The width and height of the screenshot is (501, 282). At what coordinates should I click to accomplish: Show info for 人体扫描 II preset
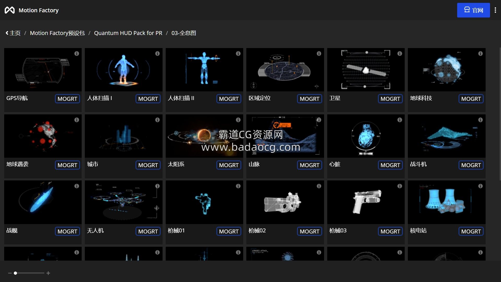(x=238, y=54)
